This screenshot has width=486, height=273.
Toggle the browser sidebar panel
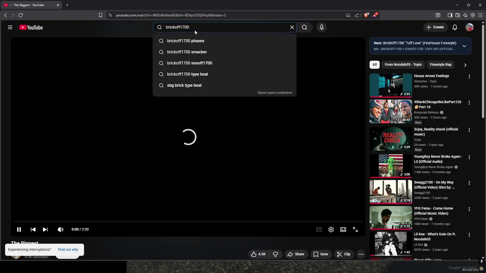(450, 15)
